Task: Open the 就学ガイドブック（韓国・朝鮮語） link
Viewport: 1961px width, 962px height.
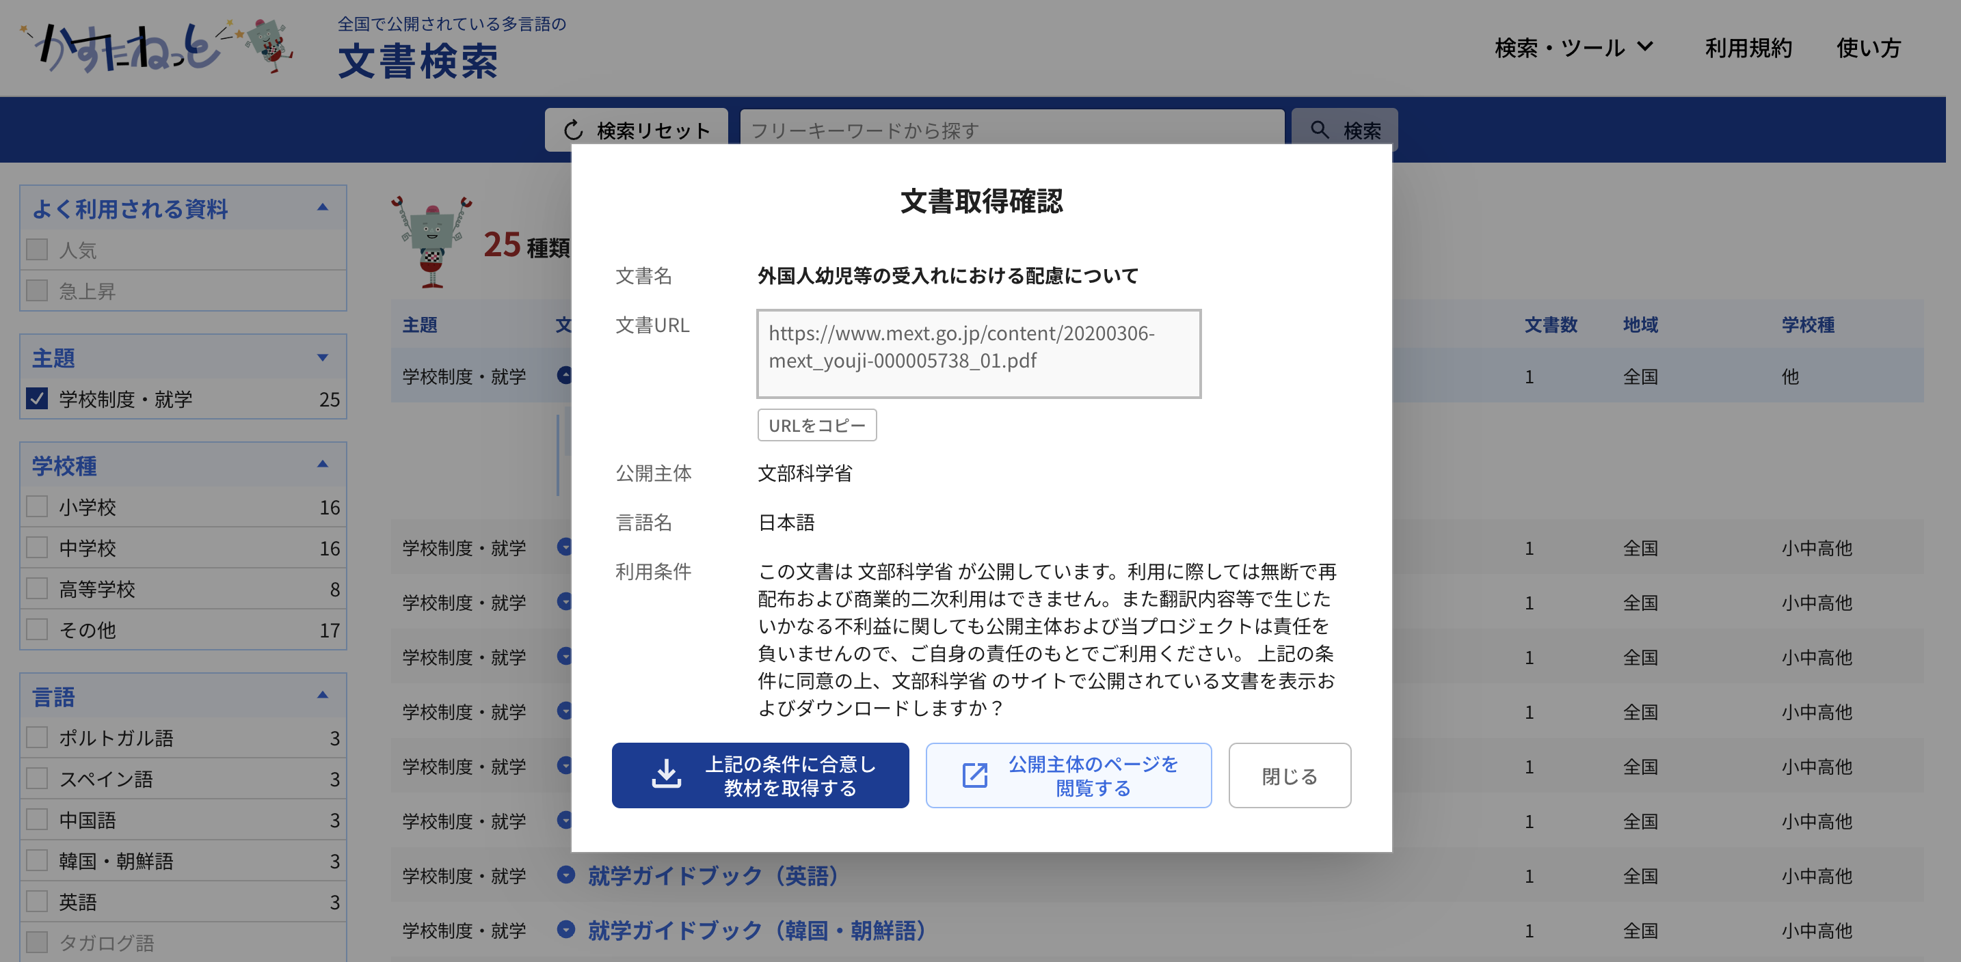Action: coord(756,930)
